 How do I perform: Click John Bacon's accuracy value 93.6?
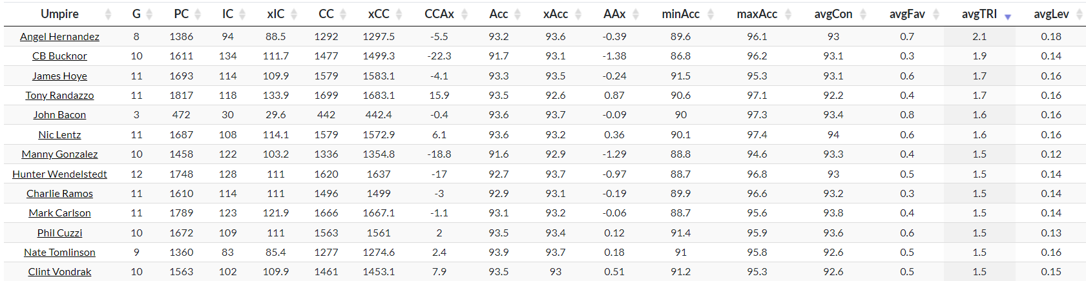(498, 115)
